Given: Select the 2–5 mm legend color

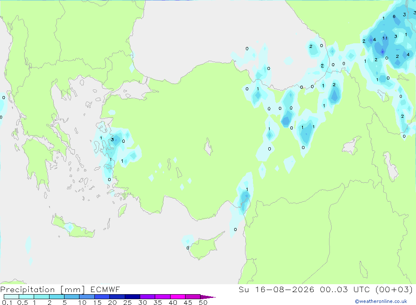Looking at the screenshot, I should click(57, 297).
